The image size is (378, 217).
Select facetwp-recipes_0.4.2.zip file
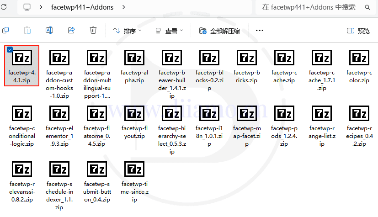click(359, 114)
